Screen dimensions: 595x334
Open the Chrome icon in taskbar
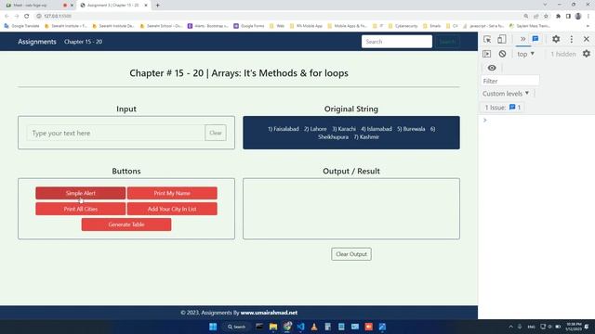287,327
